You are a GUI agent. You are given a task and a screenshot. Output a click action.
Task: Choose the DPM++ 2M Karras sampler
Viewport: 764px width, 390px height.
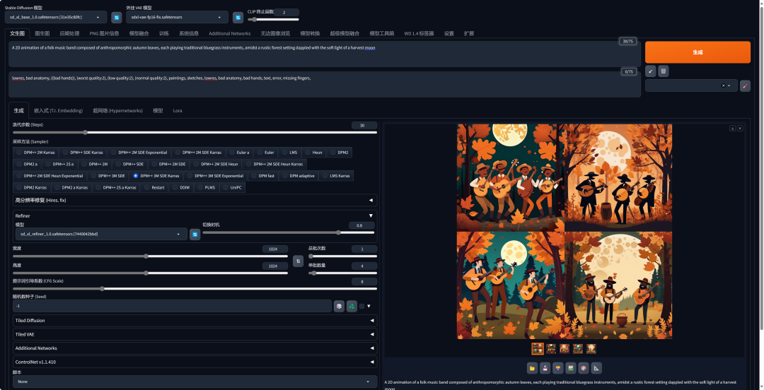pyautogui.click(x=36, y=152)
